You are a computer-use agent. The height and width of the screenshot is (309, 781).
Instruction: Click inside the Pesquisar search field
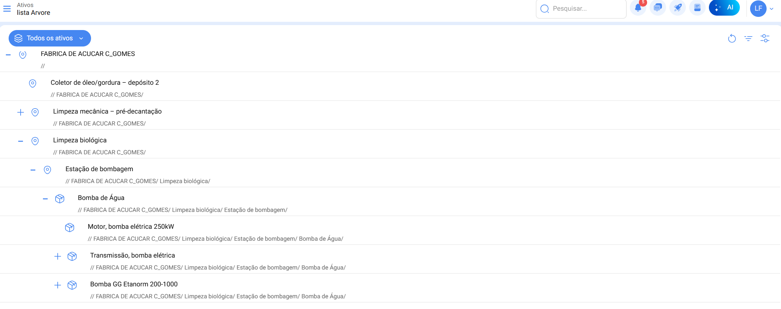(x=581, y=9)
